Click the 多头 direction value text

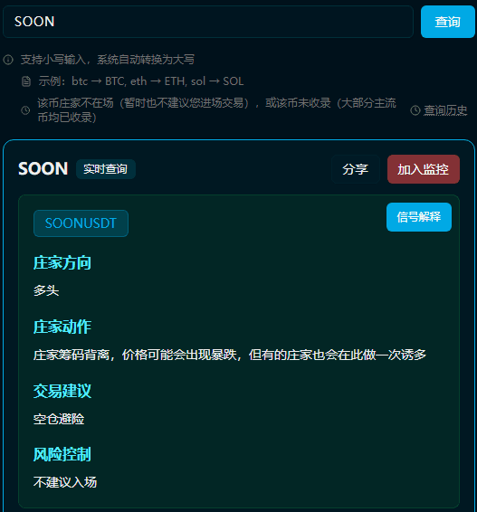pyautogui.click(x=46, y=290)
